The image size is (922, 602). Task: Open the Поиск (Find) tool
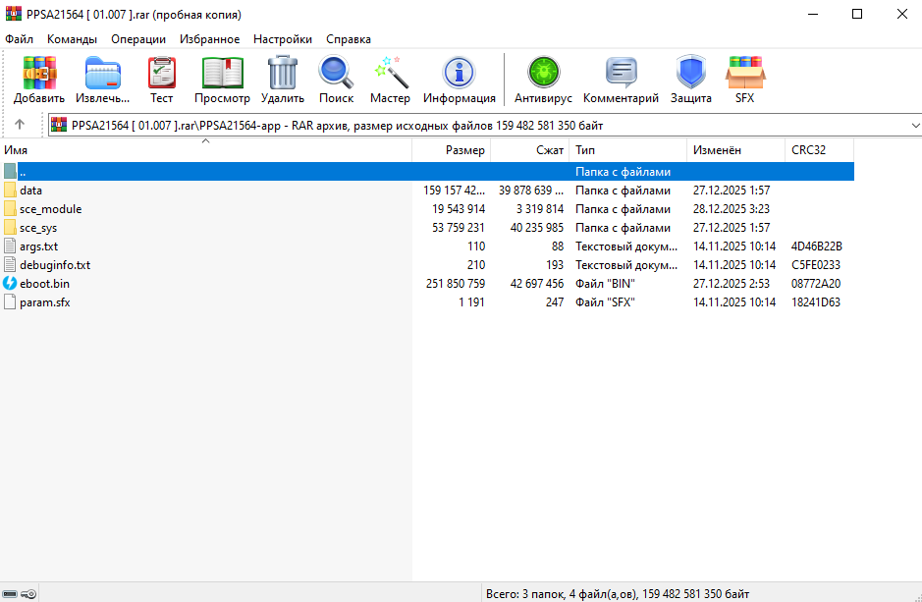coord(336,80)
